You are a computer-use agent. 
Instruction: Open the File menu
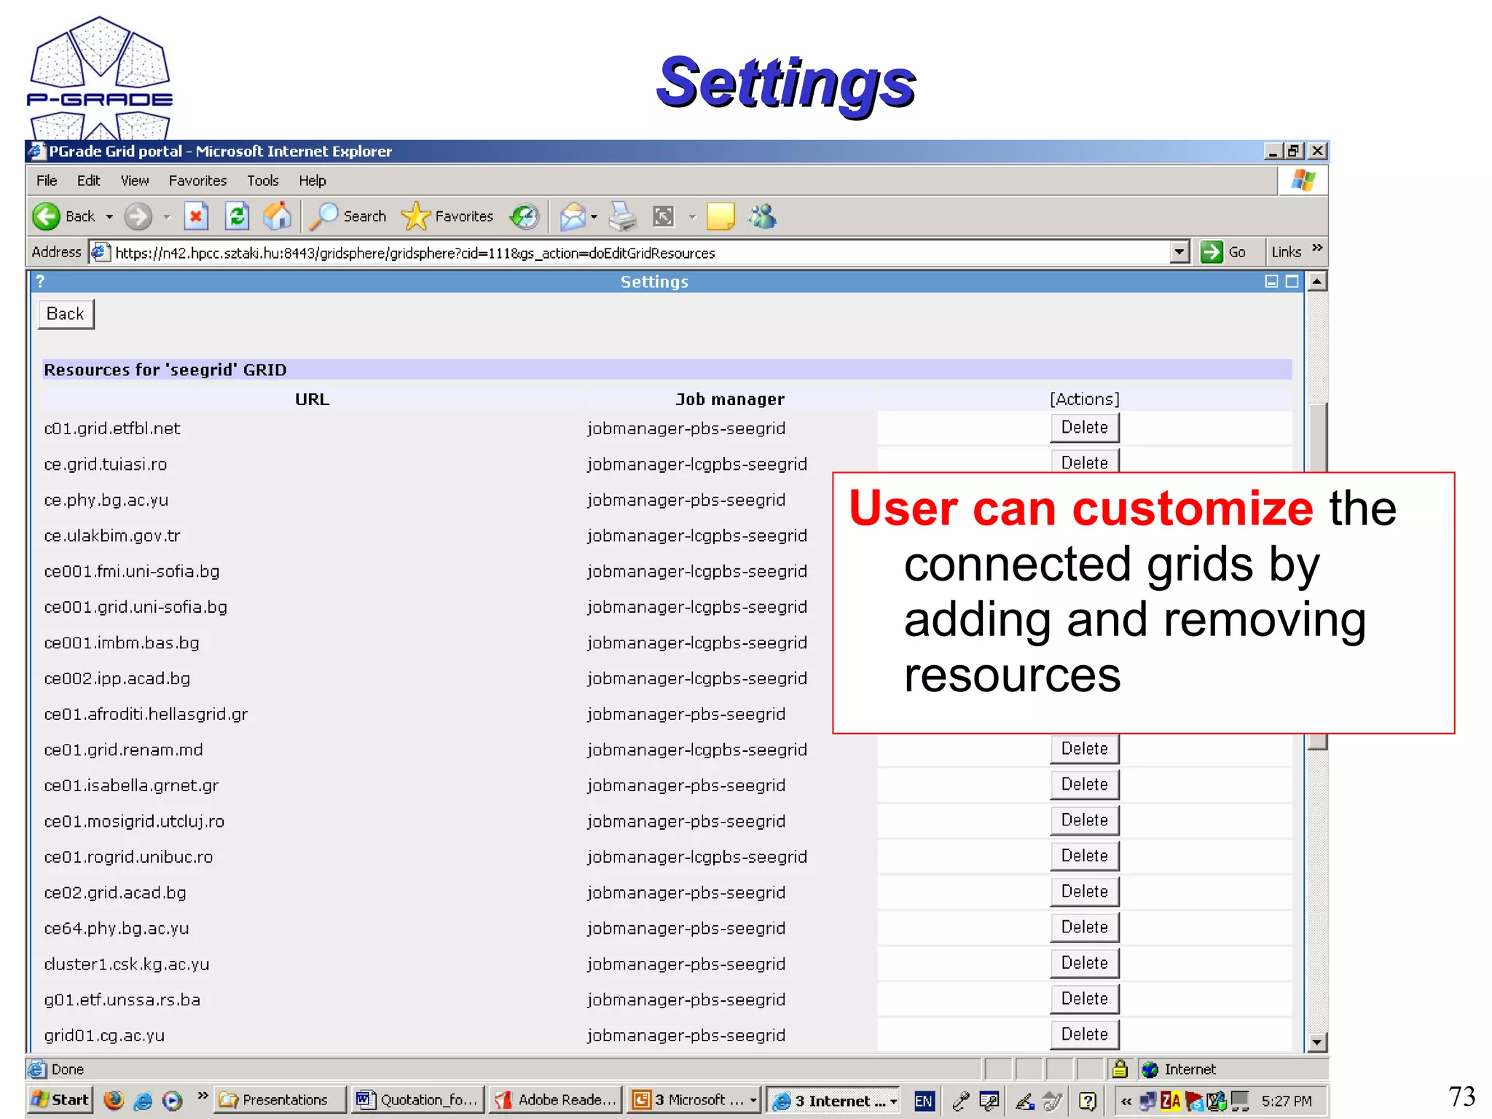click(x=47, y=181)
